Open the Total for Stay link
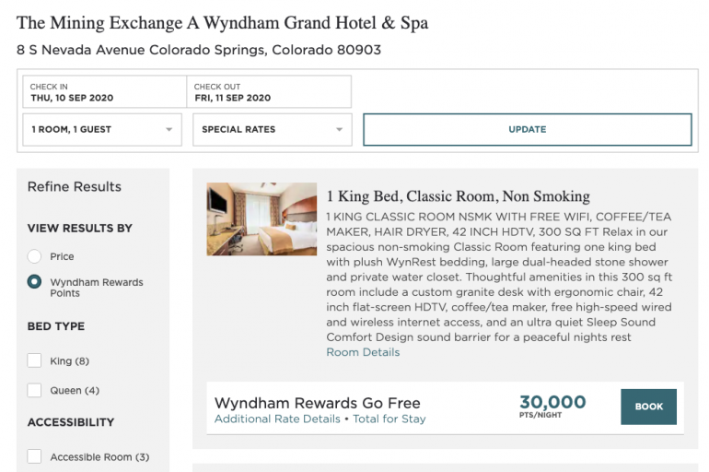 (x=389, y=419)
